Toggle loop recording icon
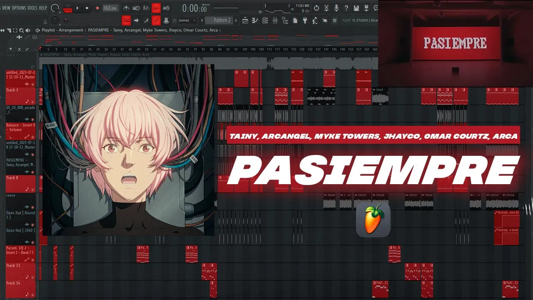533x300 pixels. coord(166,8)
